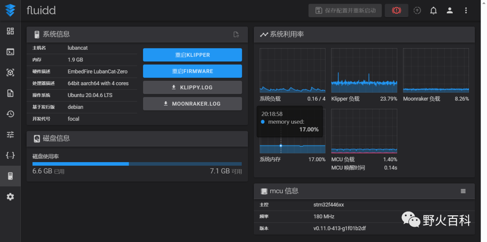Click the file icon in 系统信息 header
The width and height of the screenshot is (487, 242).
pyautogui.click(x=236, y=34)
